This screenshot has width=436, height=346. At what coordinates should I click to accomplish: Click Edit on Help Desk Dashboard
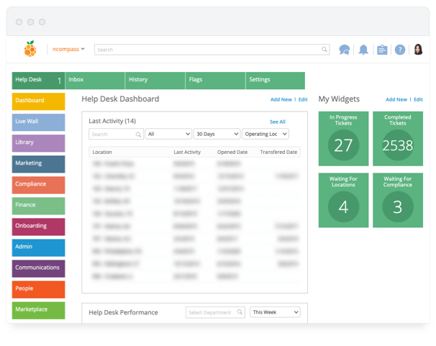click(303, 99)
